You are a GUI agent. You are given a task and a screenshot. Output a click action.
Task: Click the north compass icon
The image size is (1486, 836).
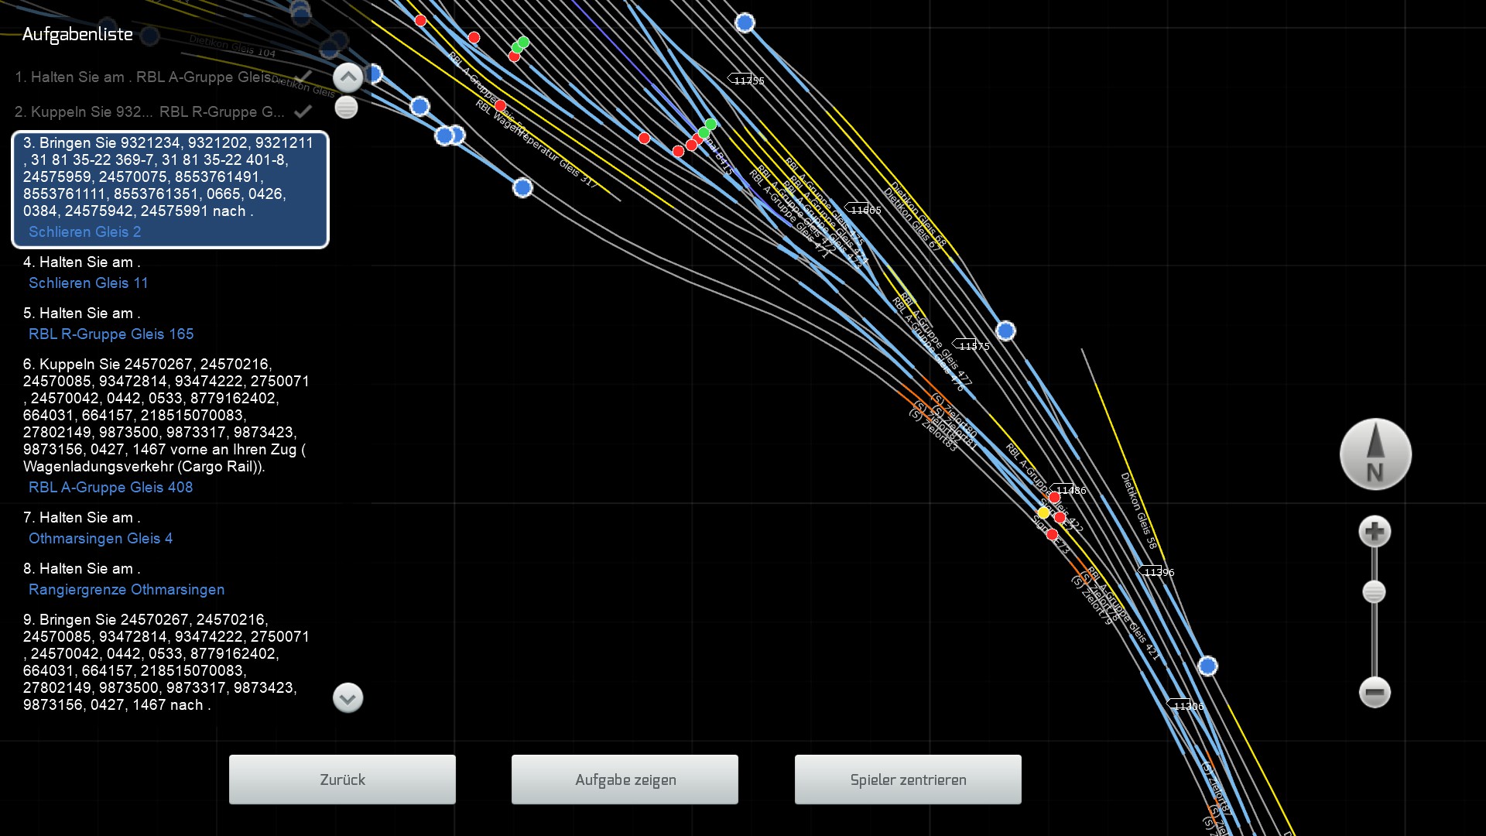click(x=1375, y=455)
